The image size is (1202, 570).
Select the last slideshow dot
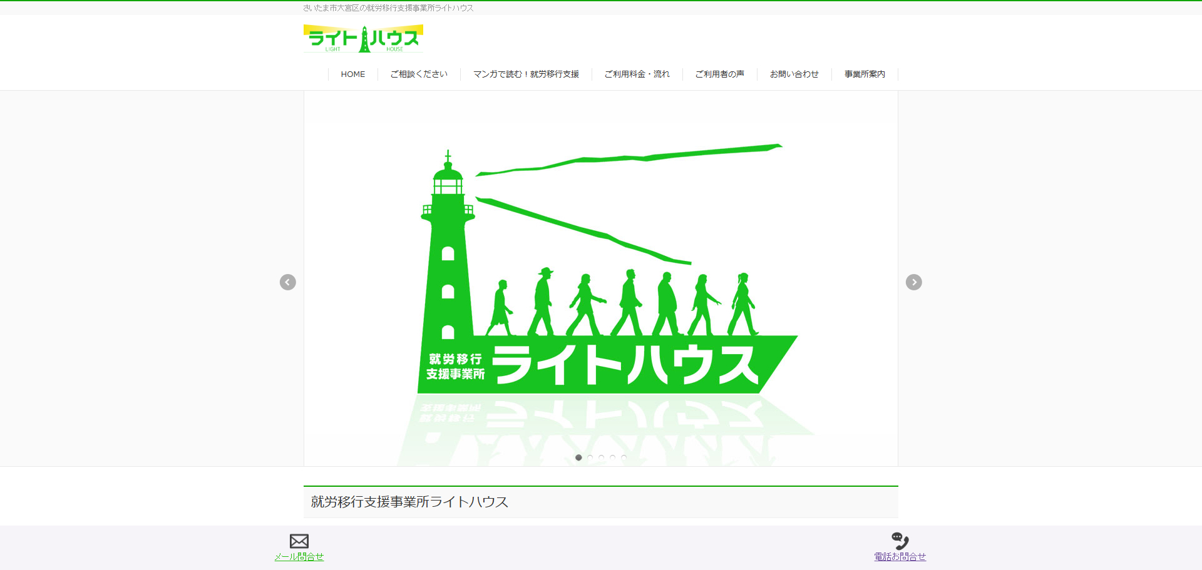pos(624,457)
